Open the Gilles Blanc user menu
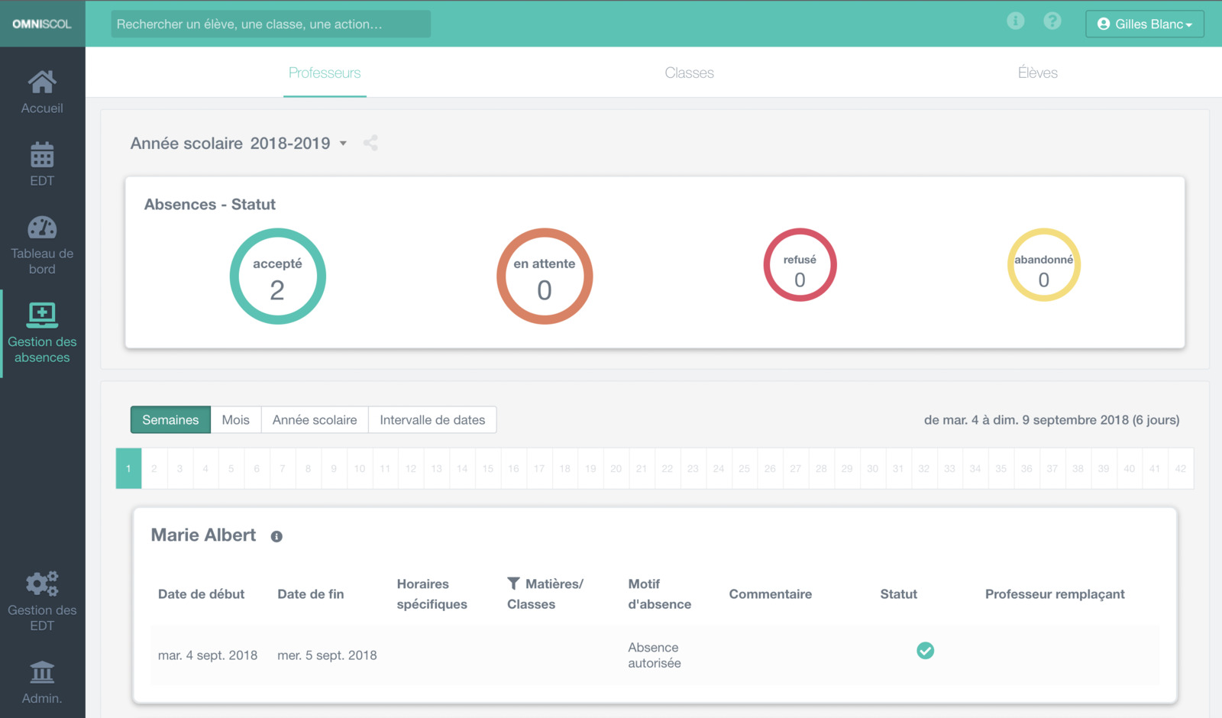The image size is (1222, 718). [1144, 24]
